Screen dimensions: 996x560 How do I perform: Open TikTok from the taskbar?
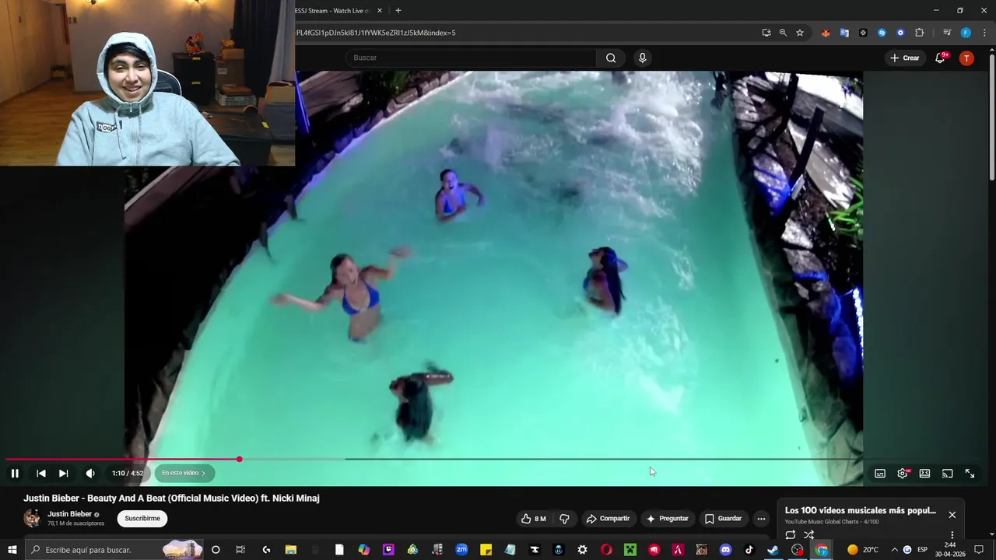(x=749, y=550)
